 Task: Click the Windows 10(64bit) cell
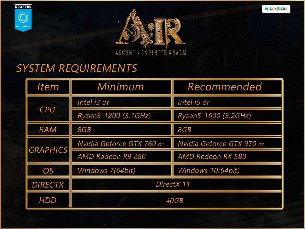(x=208, y=171)
